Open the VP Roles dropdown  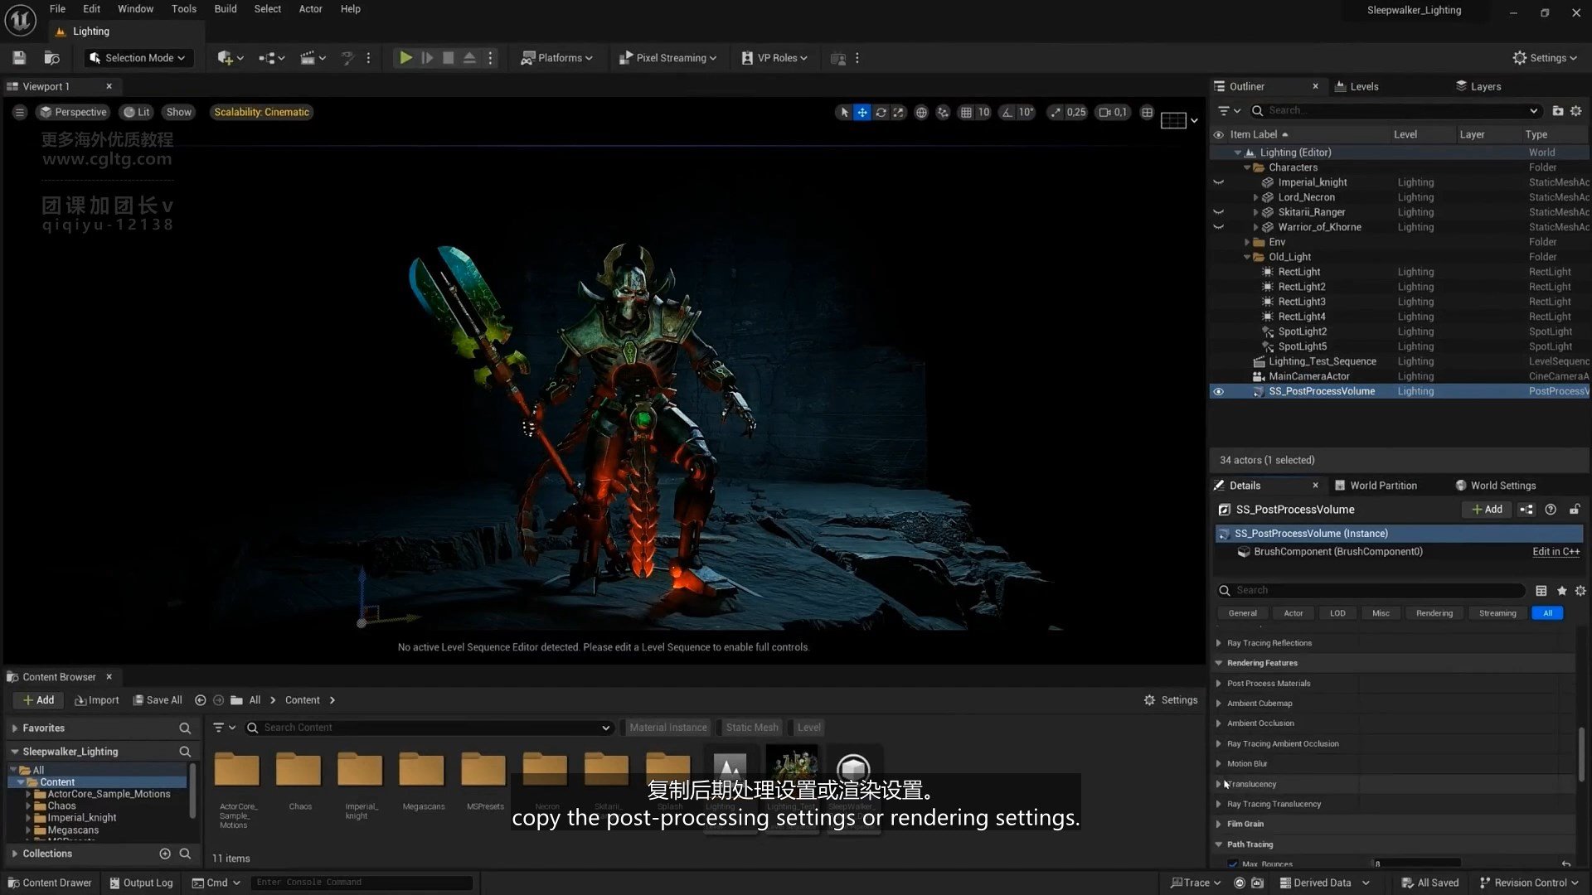(774, 58)
